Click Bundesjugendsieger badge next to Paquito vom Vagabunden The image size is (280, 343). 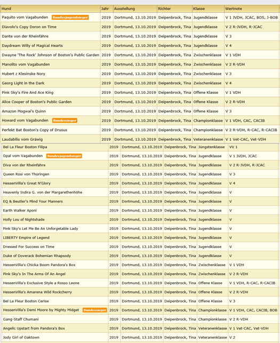pos(70,18)
